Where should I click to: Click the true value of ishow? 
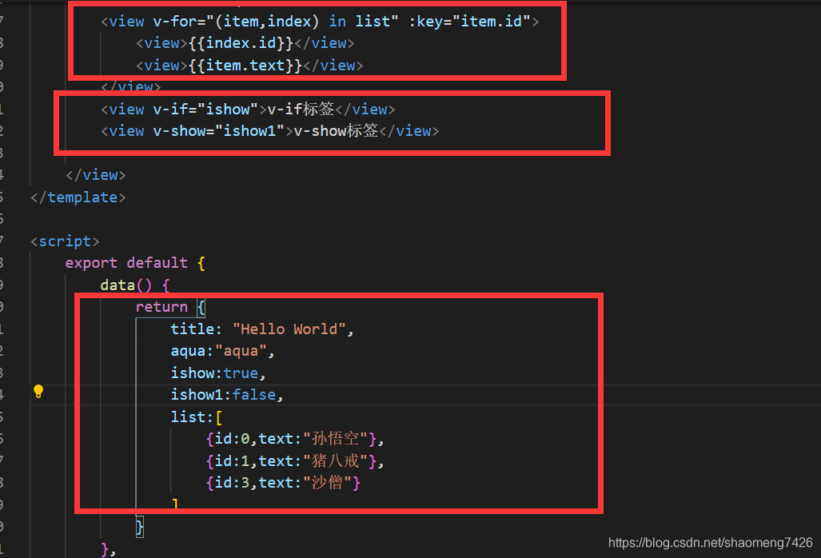(x=241, y=373)
